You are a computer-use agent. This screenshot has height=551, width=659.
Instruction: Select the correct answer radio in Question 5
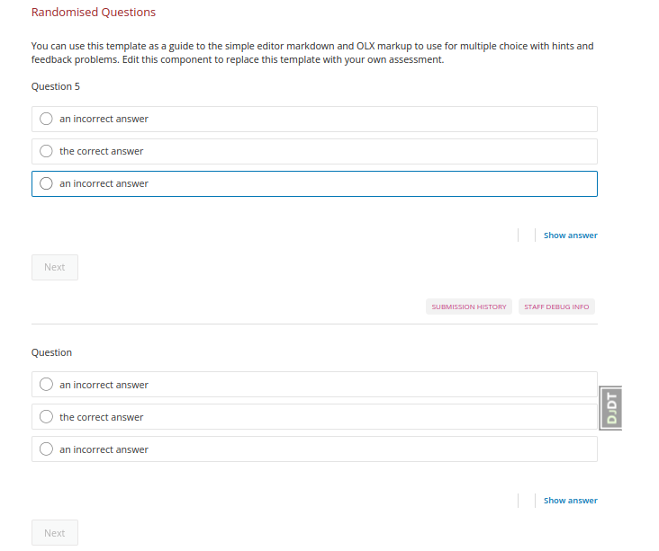pos(46,151)
